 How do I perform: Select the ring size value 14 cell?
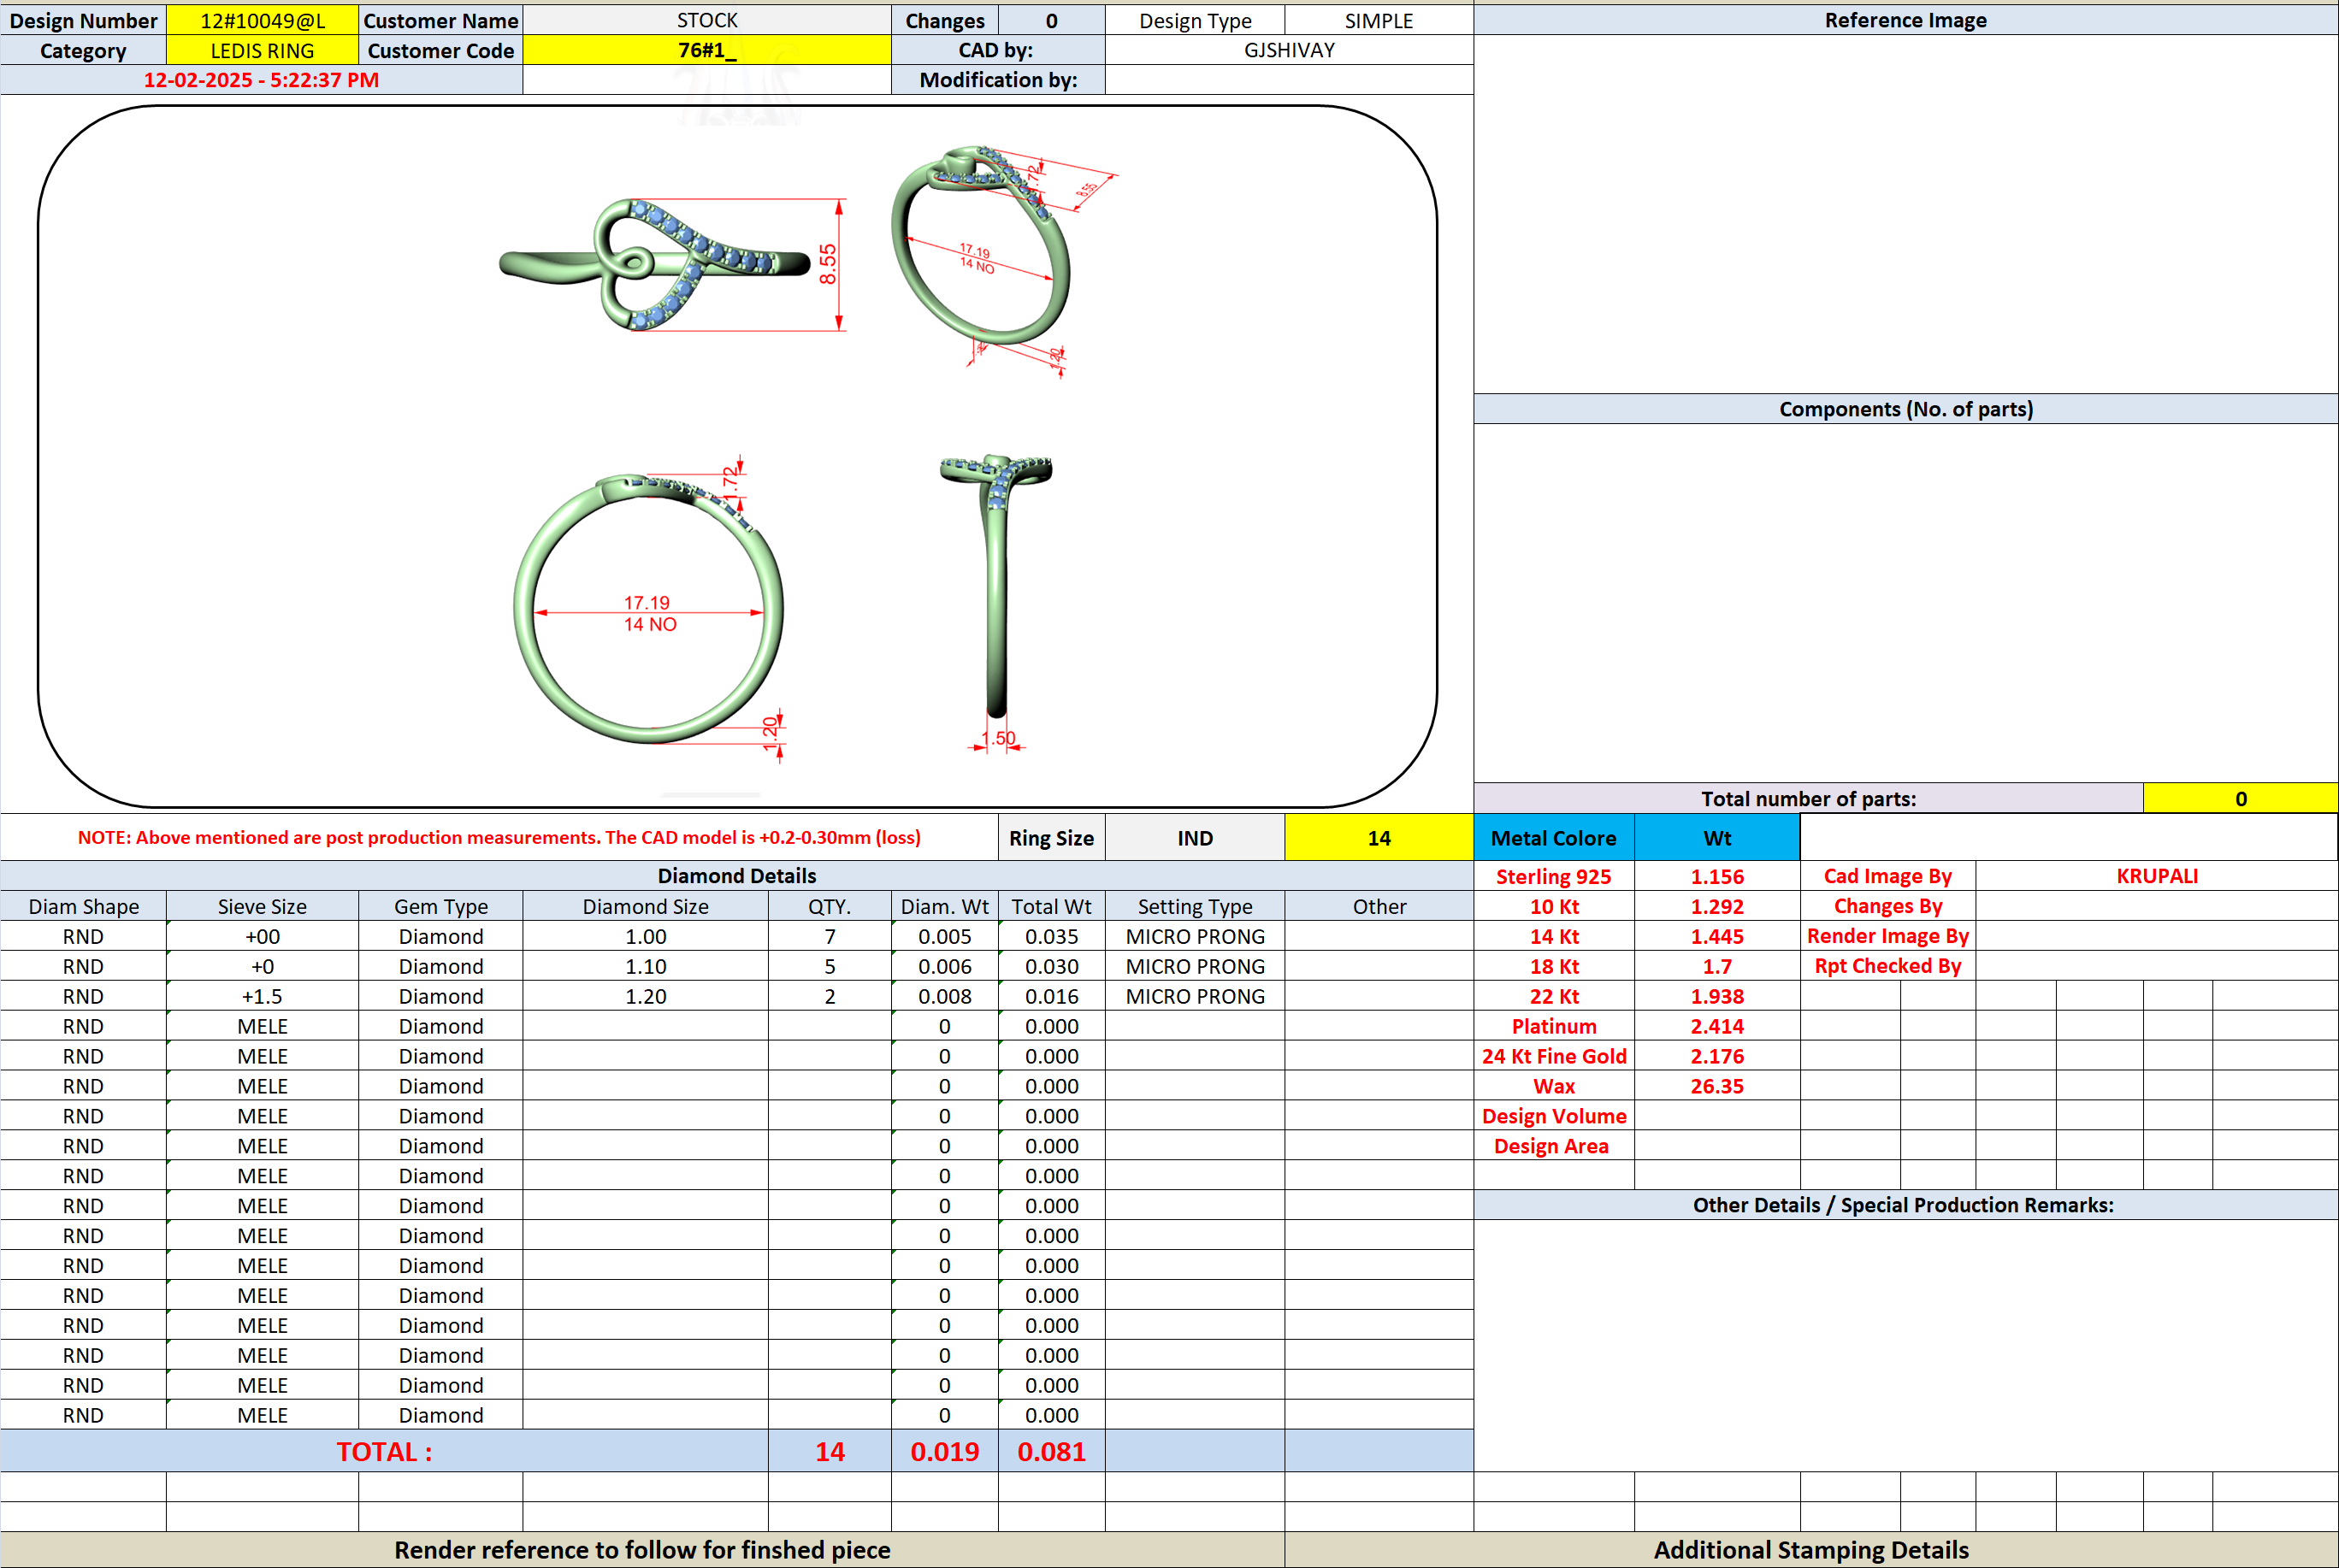1378,838
